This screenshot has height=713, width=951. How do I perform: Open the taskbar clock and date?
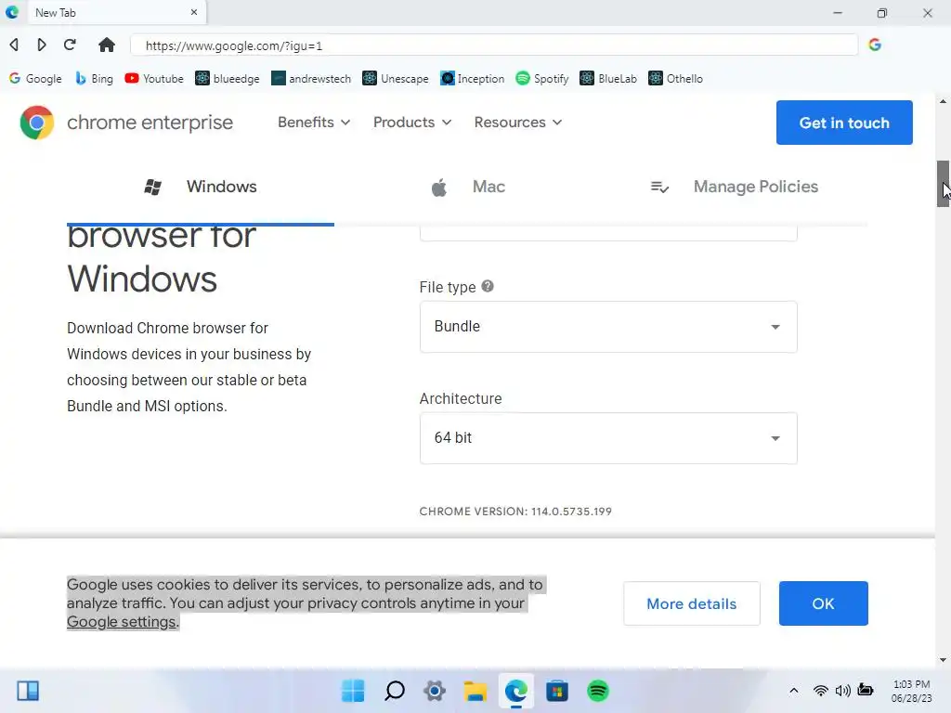(x=911, y=691)
